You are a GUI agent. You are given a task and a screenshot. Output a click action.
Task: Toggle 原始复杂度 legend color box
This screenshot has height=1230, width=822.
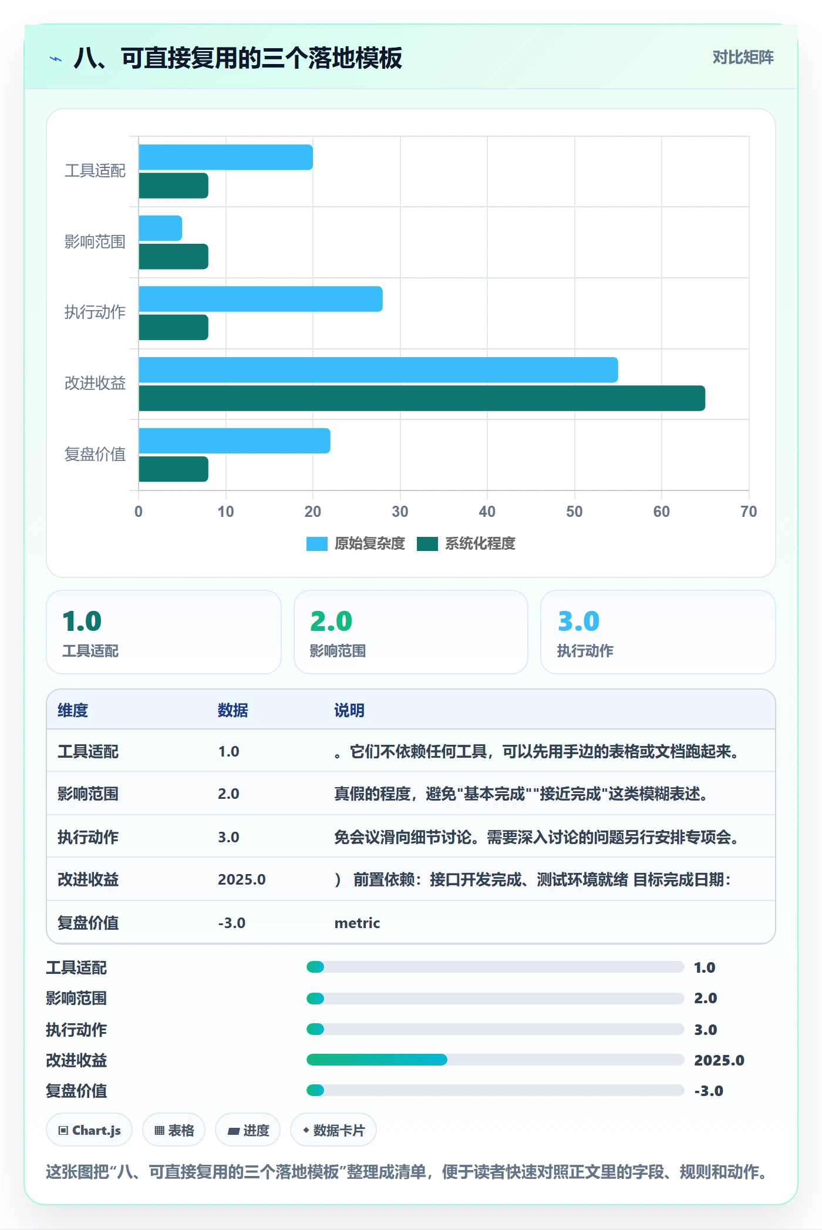(316, 544)
